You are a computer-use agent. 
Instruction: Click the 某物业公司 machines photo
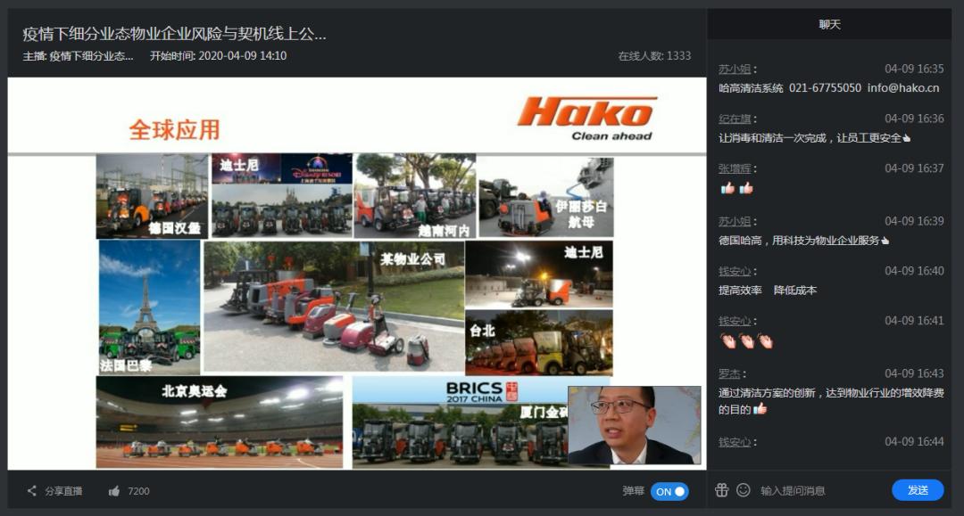(334, 307)
